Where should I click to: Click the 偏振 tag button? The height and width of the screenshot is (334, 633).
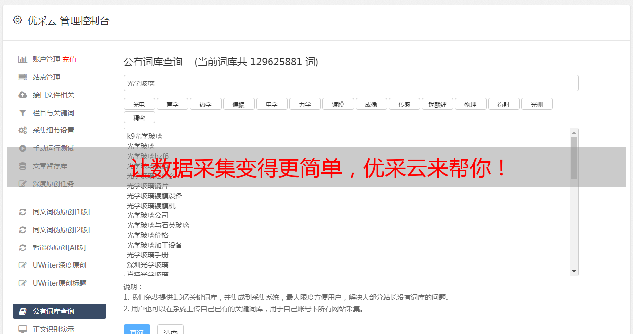[239, 104]
